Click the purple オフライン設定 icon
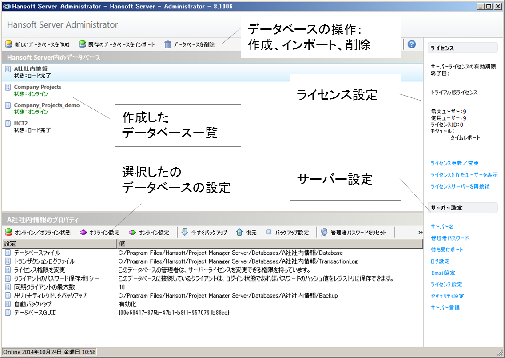The width and height of the screenshot is (505, 358). tap(83, 232)
